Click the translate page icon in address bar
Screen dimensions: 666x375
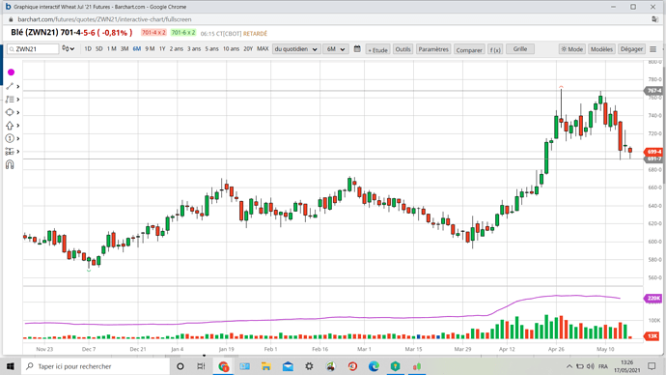pos(655,19)
